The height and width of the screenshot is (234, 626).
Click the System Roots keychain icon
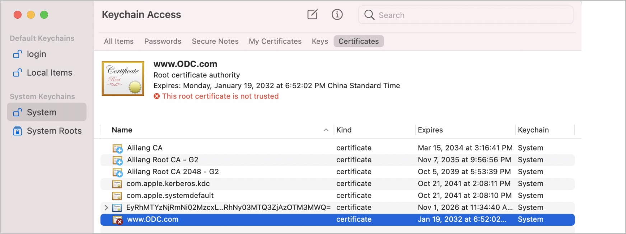point(18,131)
